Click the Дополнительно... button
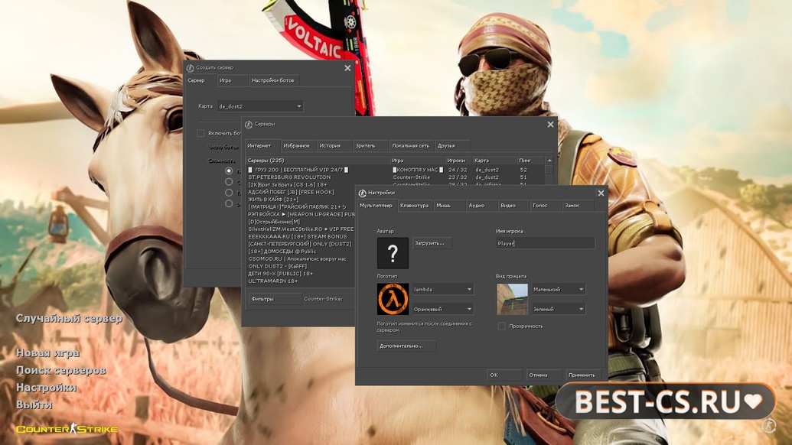 [406, 346]
